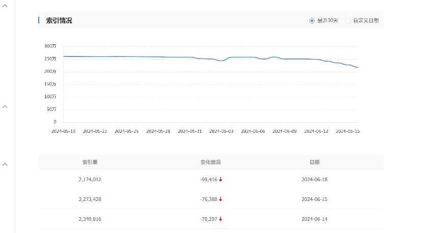This screenshot has width=433, height=233.
Task: Click the 2024-06-14 date in table
Action: pos(314,219)
